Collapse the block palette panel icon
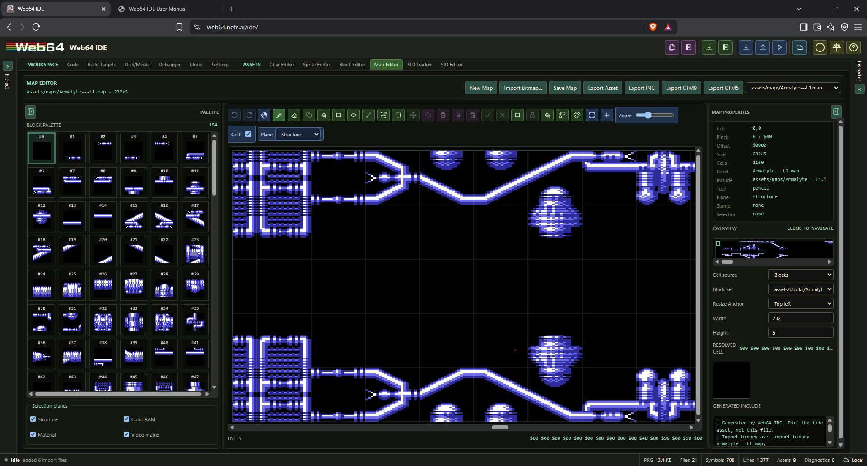867x466 pixels. click(x=31, y=112)
